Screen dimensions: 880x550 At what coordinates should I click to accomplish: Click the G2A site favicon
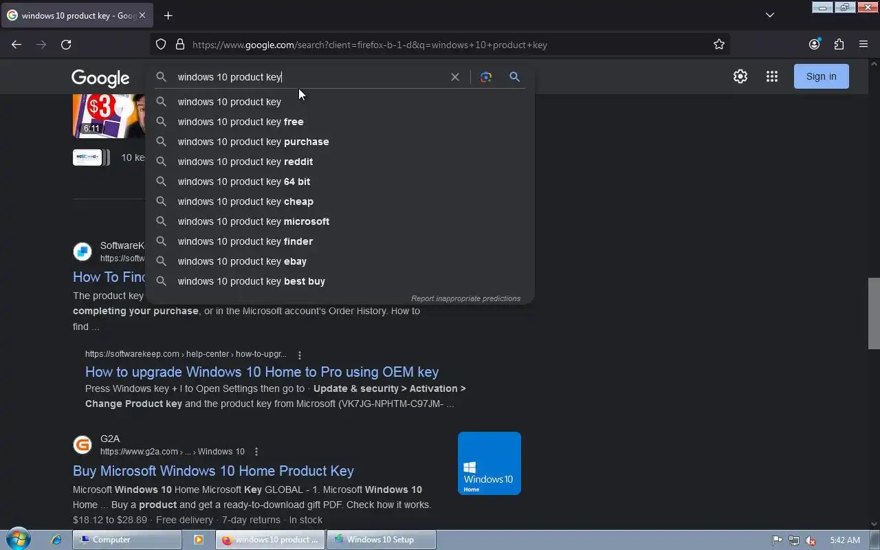(x=82, y=445)
